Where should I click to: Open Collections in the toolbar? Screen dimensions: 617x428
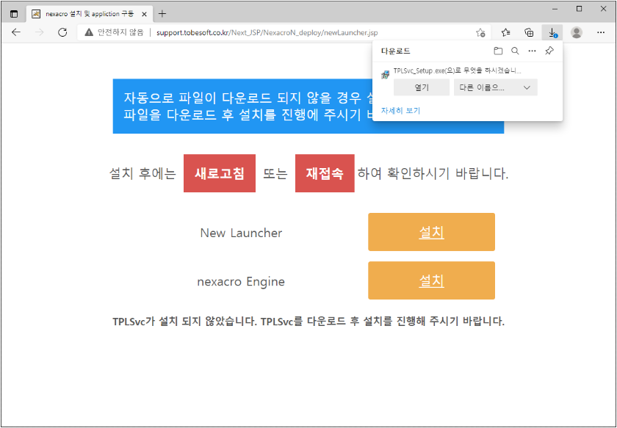[x=529, y=32]
